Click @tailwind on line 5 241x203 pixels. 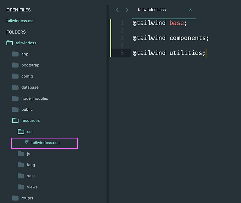tap(149, 53)
